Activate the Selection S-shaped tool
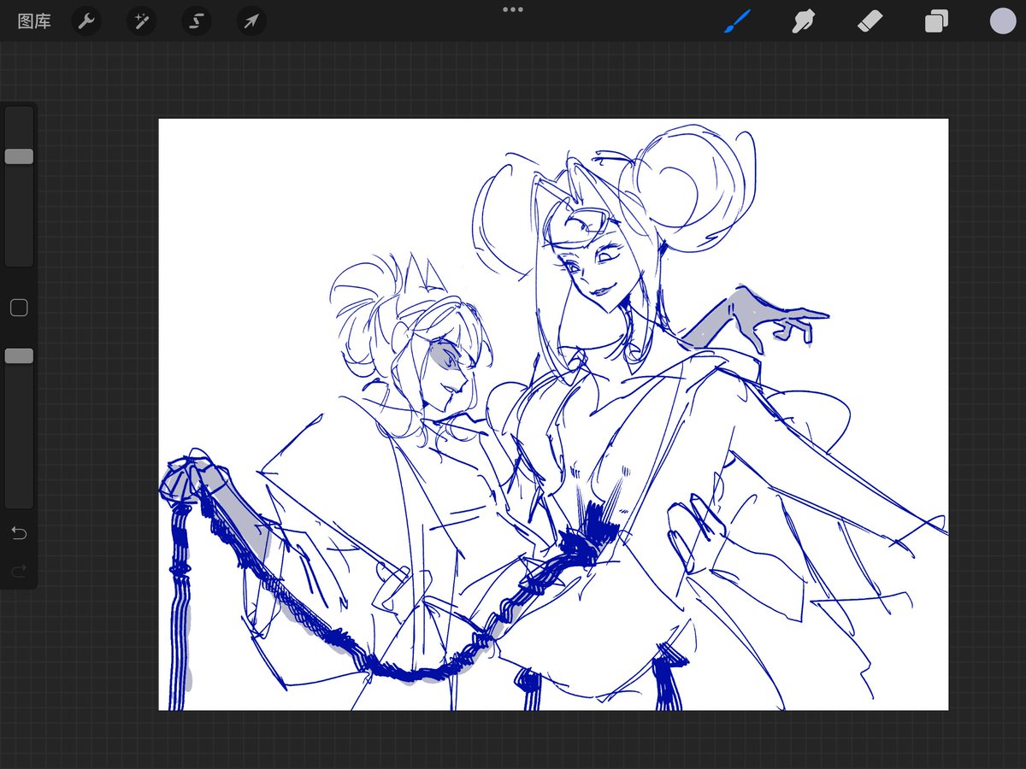Viewport: 1026px width, 769px height. click(197, 21)
